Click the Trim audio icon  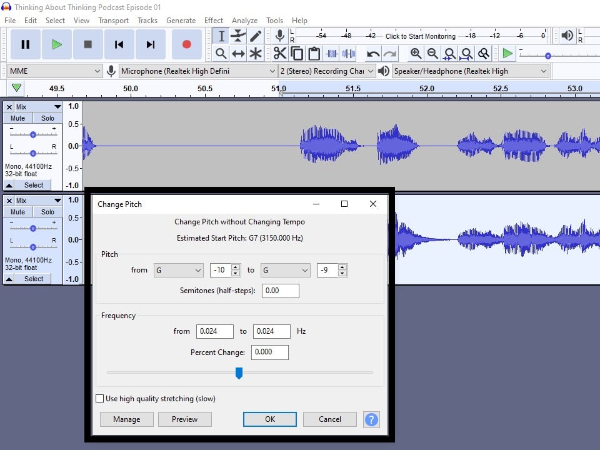point(331,54)
